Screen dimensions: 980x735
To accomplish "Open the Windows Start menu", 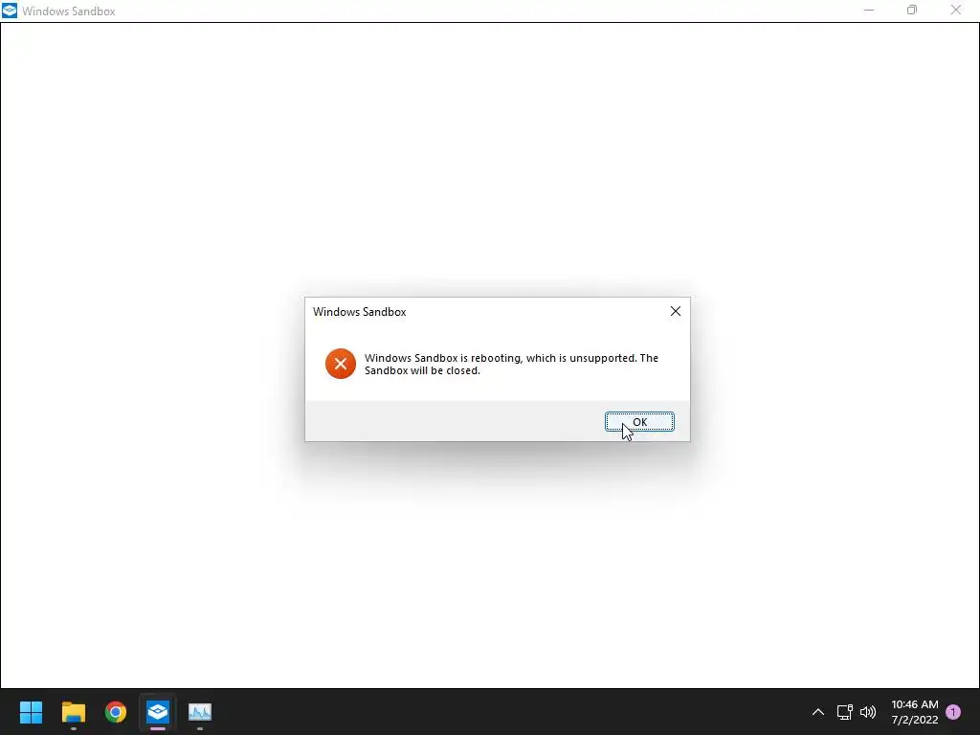I will 31,712.
